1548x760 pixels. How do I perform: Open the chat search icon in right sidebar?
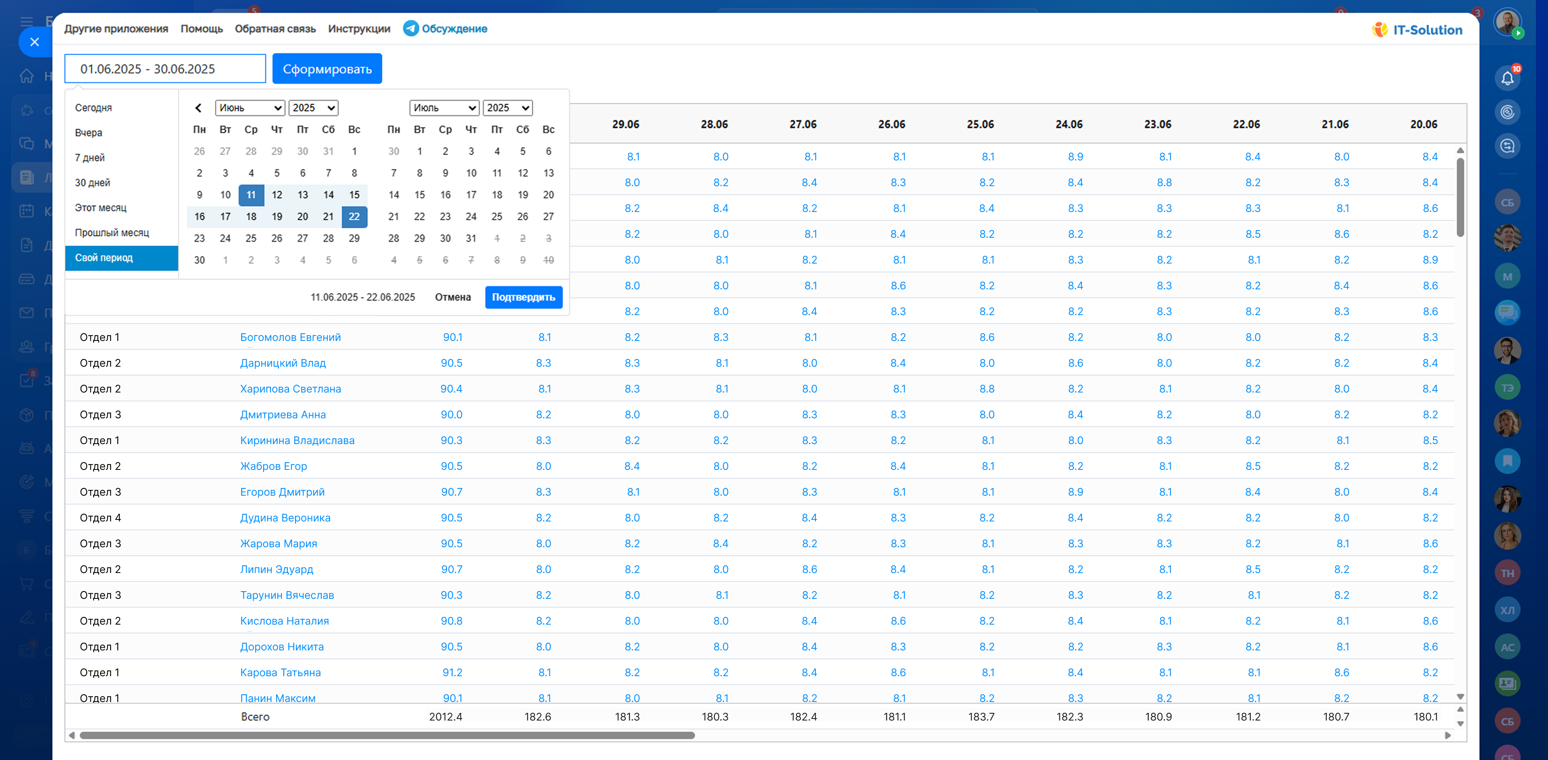pyautogui.click(x=1507, y=146)
